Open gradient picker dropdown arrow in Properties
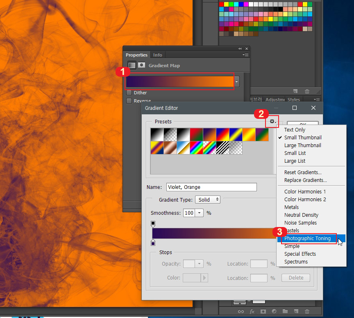The height and width of the screenshot is (318, 354). (x=236, y=82)
